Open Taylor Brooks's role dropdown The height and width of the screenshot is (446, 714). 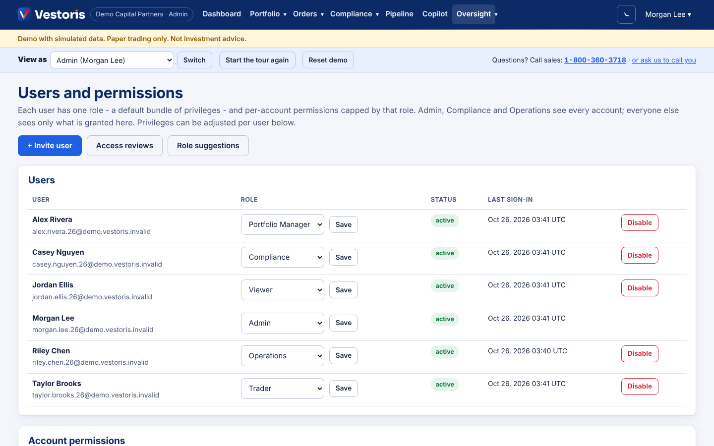click(283, 389)
